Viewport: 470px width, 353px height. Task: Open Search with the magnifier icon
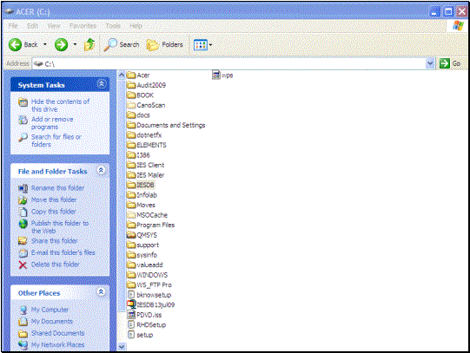click(110, 45)
